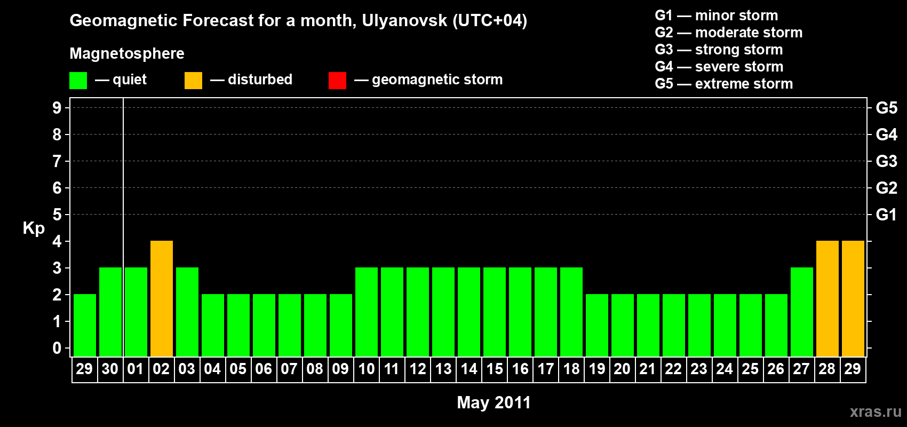907x427 pixels.
Task: Click the date cell 10
Action: [x=367, y=369]
